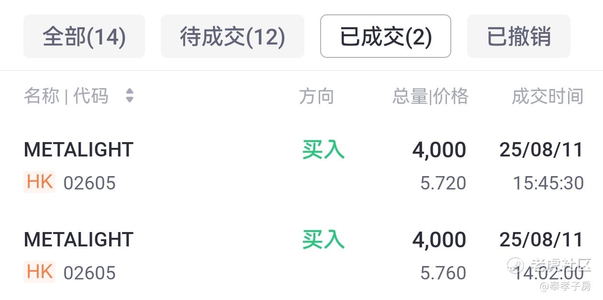Click the 25/08/11 15:45:30 fill time
This screenshot has width=603, height=300.
coord(542,166)
